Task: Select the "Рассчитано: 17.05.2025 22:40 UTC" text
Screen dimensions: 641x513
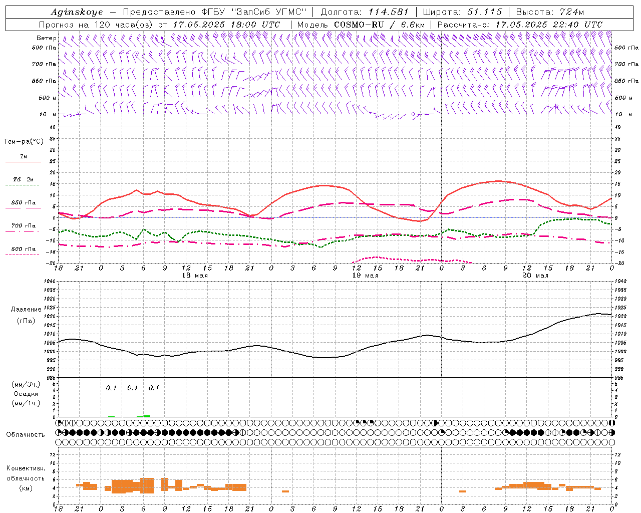Action: pyautogui.click(x=520, y=25)
